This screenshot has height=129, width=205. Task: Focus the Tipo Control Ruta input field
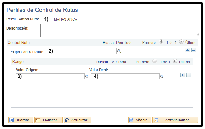pyautogui.click(x=82, y=51)
